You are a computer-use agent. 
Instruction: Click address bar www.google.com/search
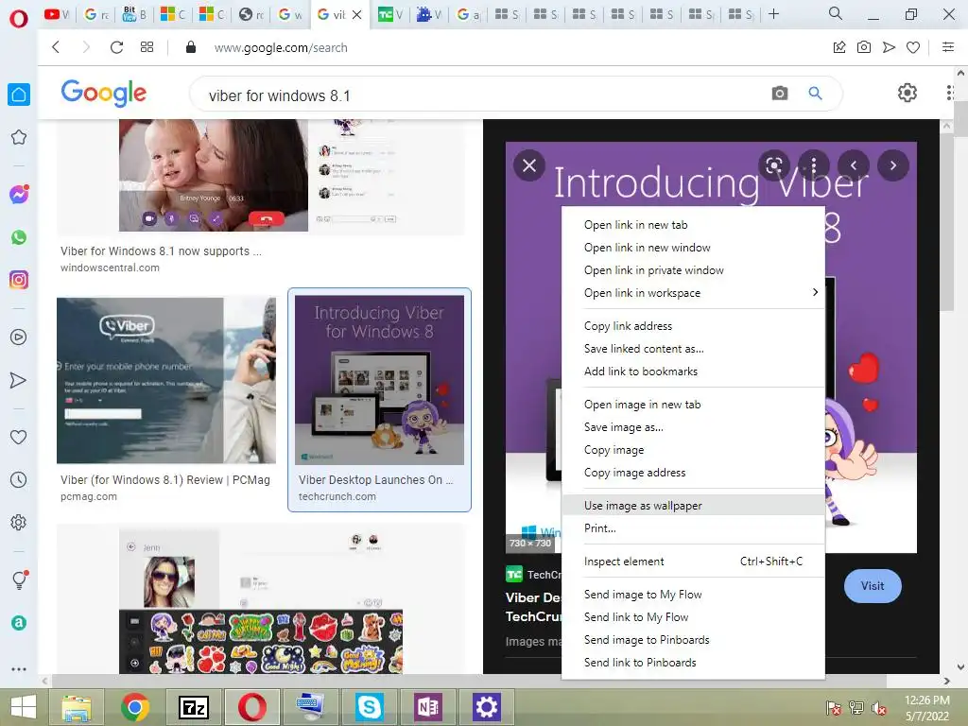pos(281,47)
